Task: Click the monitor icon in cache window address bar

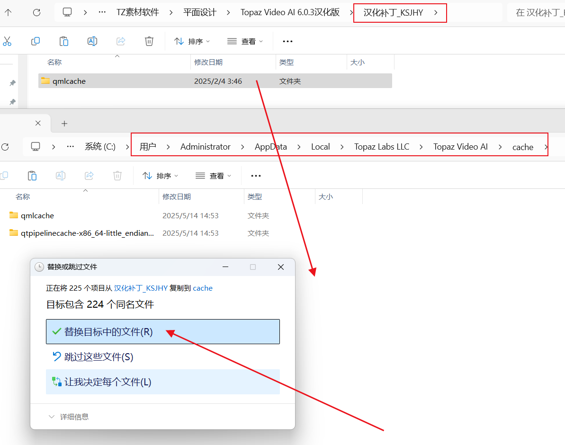Action: pos(36,147)
